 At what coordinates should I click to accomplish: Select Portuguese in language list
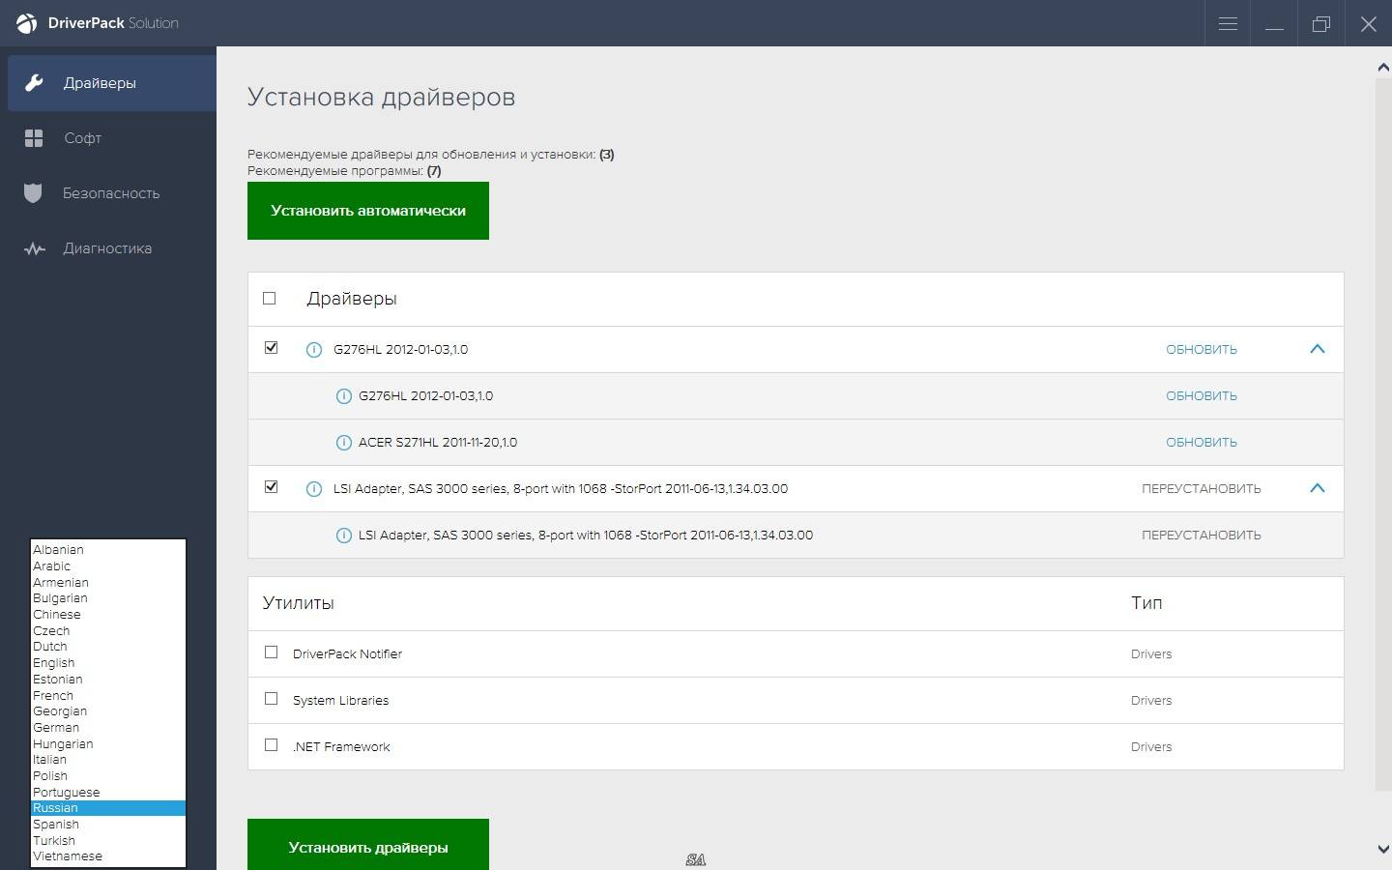[108, 793]
